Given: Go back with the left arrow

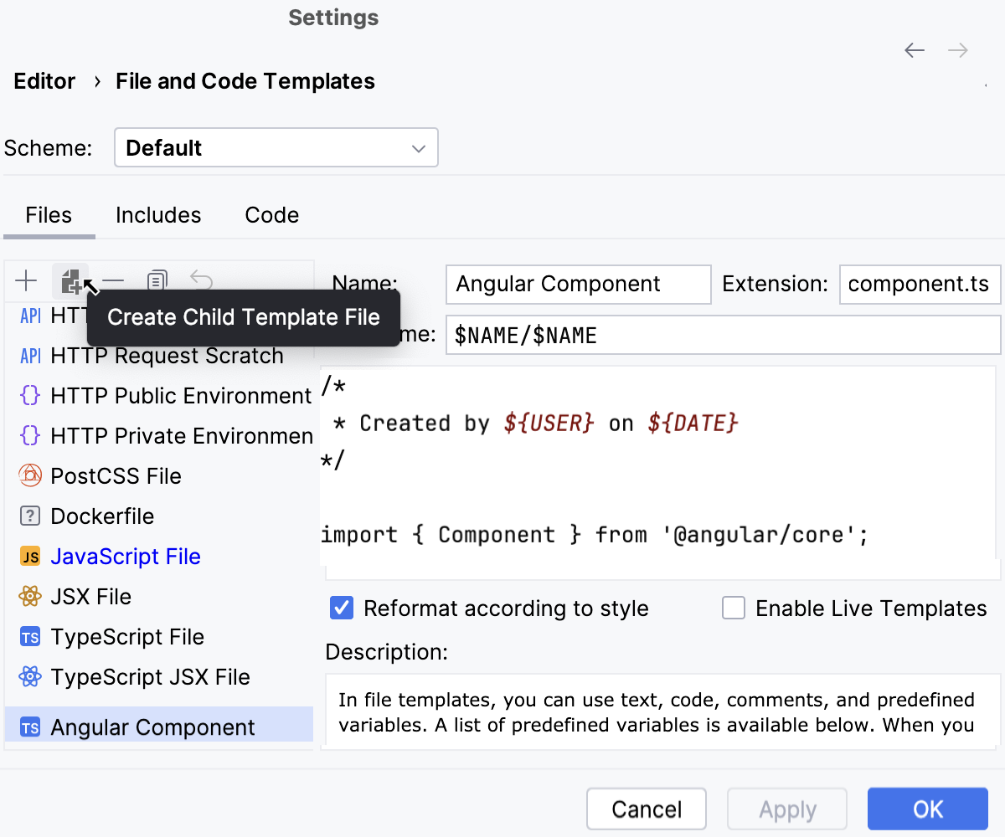Looking at the screenshot, I should tap(915, 50).
